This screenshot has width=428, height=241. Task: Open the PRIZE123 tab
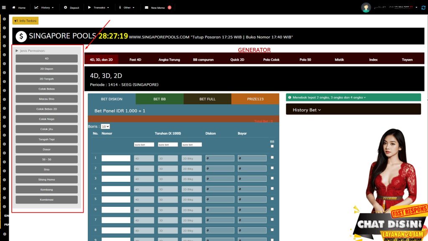pyautogui.click(x=255, y=99)
